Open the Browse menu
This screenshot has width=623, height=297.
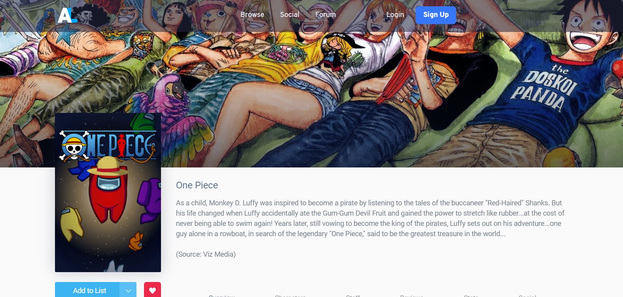[252, 15]
